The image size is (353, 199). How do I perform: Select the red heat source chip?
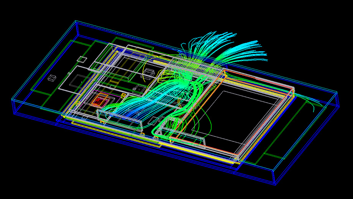(x=99, y=101)
